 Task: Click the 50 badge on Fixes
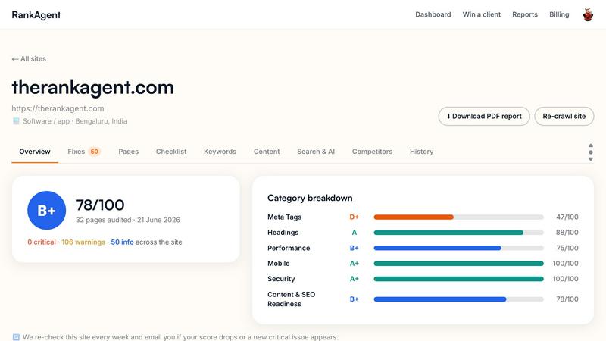pos(94,152)
